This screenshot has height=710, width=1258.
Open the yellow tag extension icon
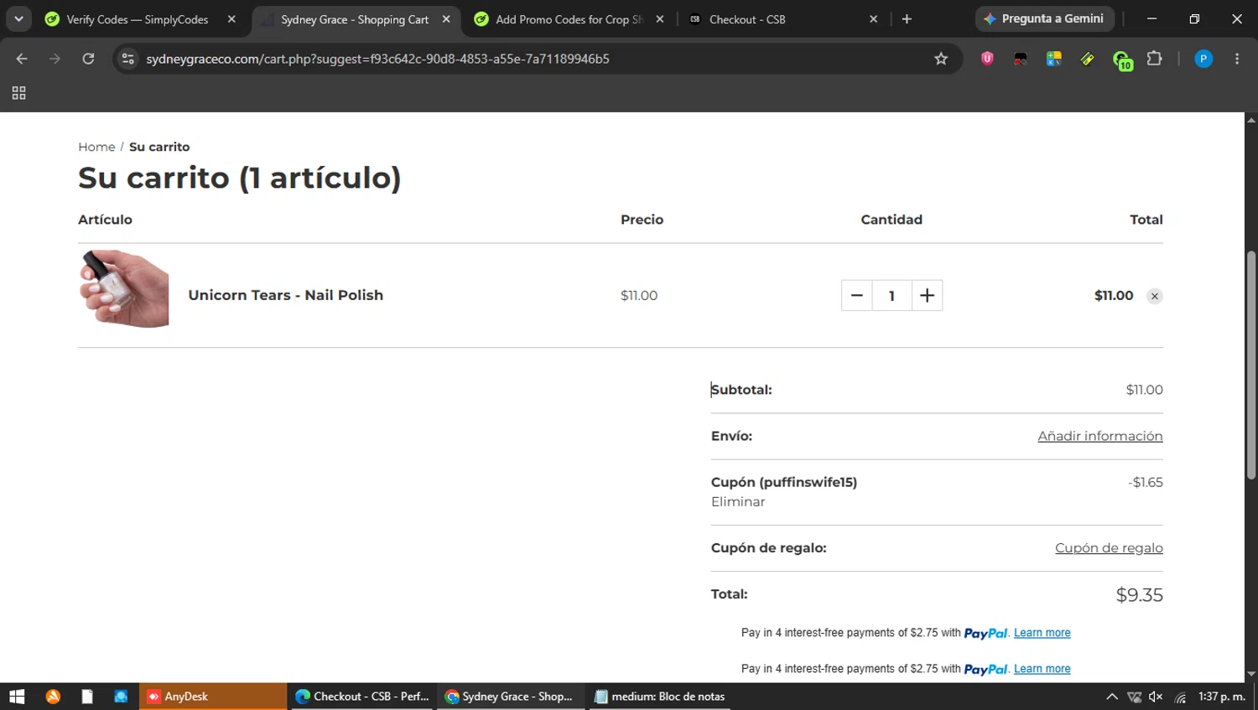[x=1088, y=59]
